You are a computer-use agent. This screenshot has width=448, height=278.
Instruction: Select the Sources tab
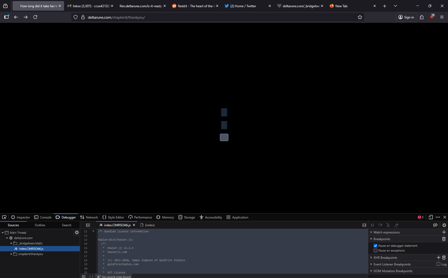(x=13, y=225)
